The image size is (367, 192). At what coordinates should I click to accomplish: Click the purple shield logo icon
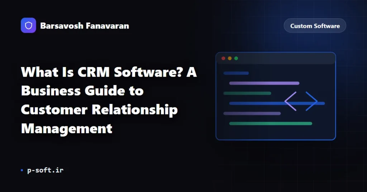tap(28, 25)
